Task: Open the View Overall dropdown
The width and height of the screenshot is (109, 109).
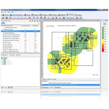Action: tap(70, 18)
